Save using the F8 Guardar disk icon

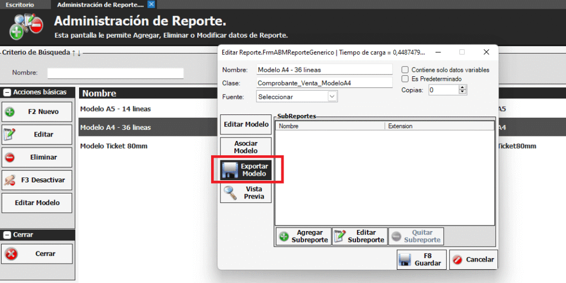405,260
